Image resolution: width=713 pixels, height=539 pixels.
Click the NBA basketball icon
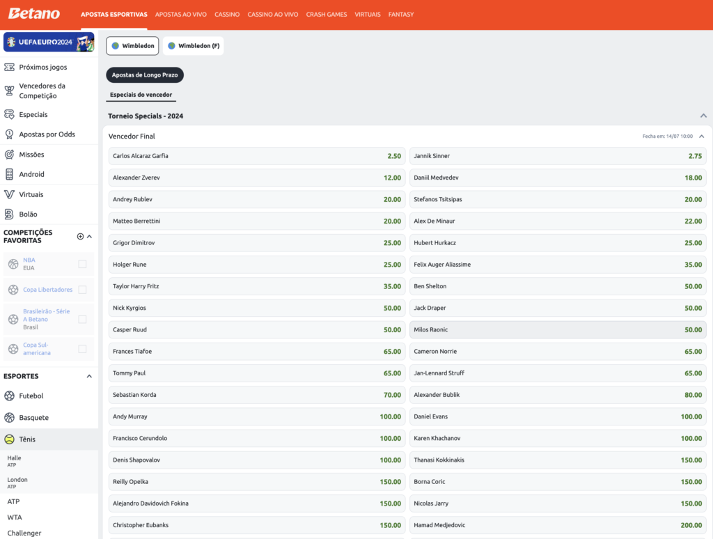point(13,264)
